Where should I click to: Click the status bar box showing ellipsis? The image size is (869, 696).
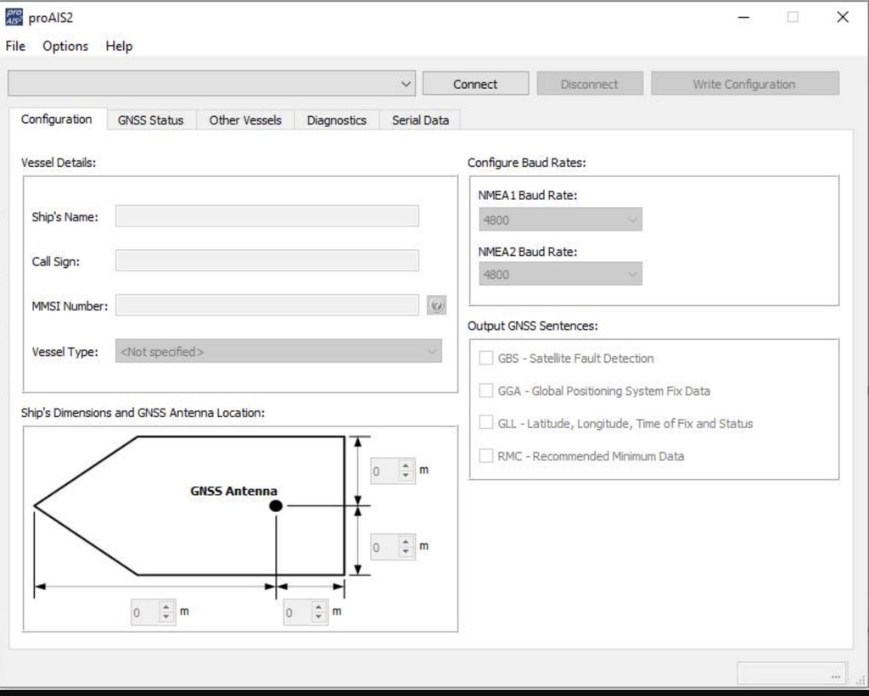(792, 673)
